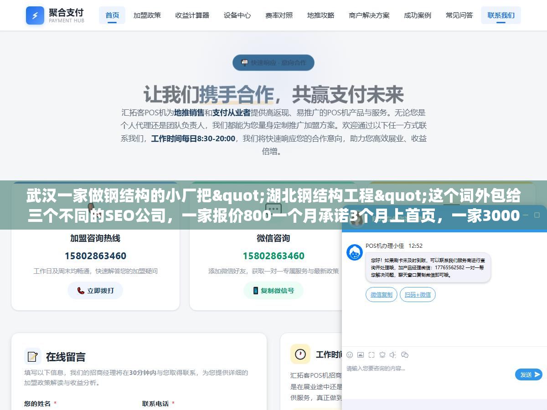Click the 让我们携手合作 main headline
Screen dimensions: 547x410
[273, 94]
